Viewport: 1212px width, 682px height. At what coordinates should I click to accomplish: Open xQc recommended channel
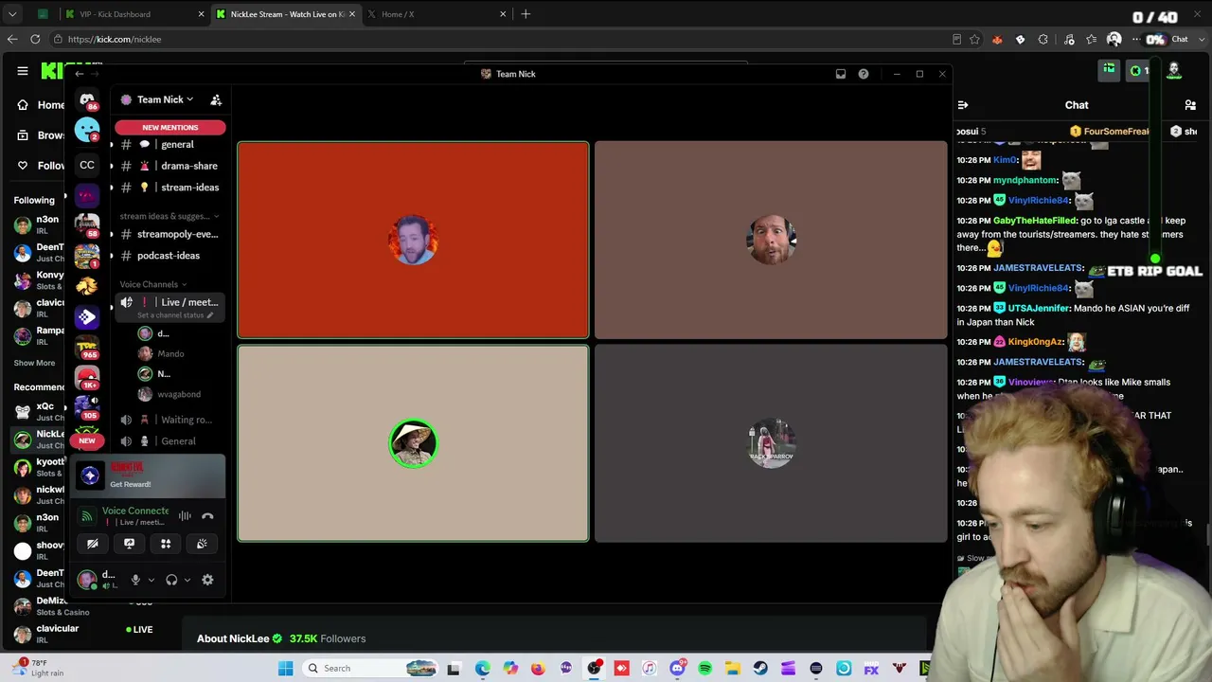38,412
